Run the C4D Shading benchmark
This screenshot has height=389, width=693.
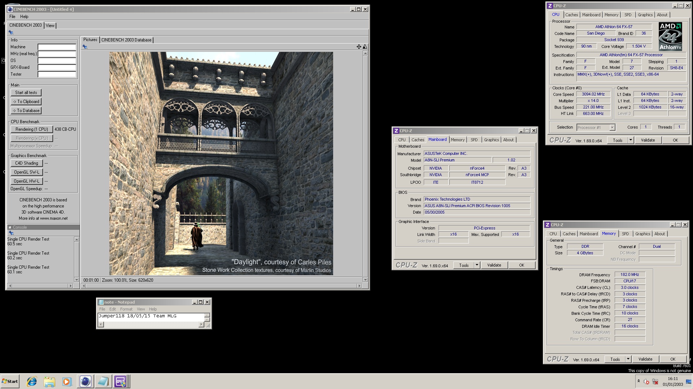(27, 163)
